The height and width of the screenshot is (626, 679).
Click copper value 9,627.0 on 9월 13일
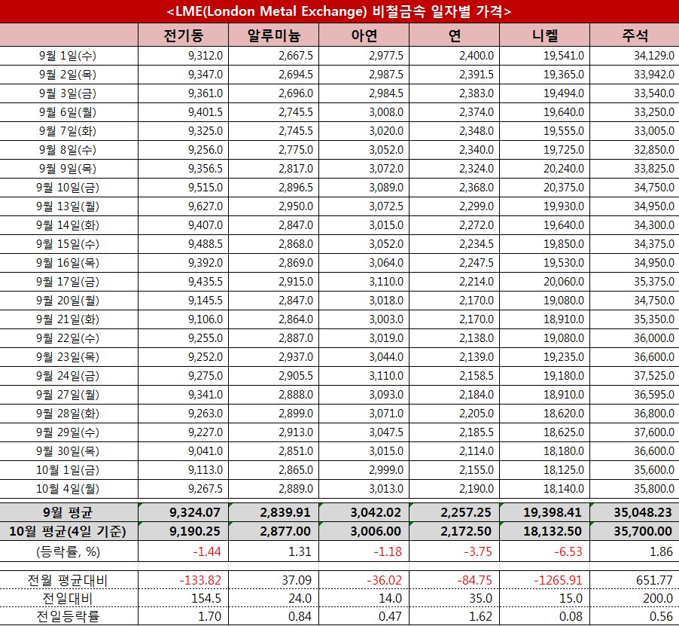(206, 206)
